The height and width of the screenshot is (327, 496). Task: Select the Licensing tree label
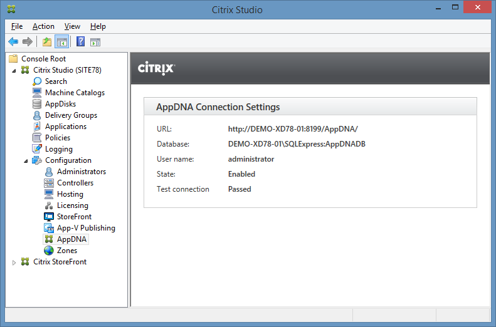[x=73, y=205]
